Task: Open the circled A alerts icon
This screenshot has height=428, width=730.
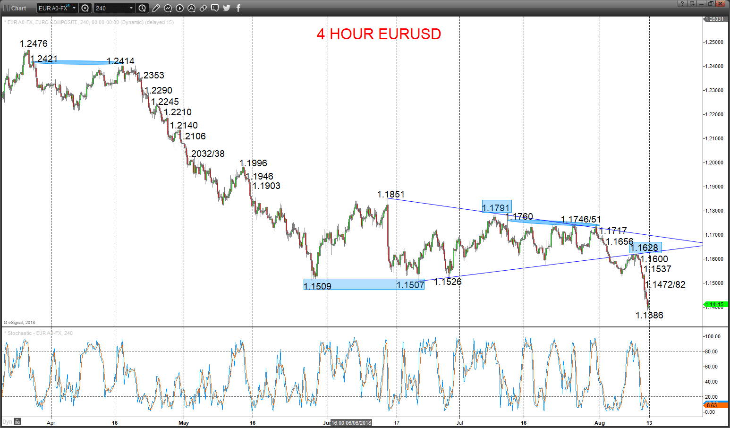Action: [192, 8]
